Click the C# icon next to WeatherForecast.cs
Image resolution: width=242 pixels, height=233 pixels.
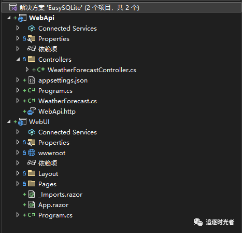pos(32,101)
